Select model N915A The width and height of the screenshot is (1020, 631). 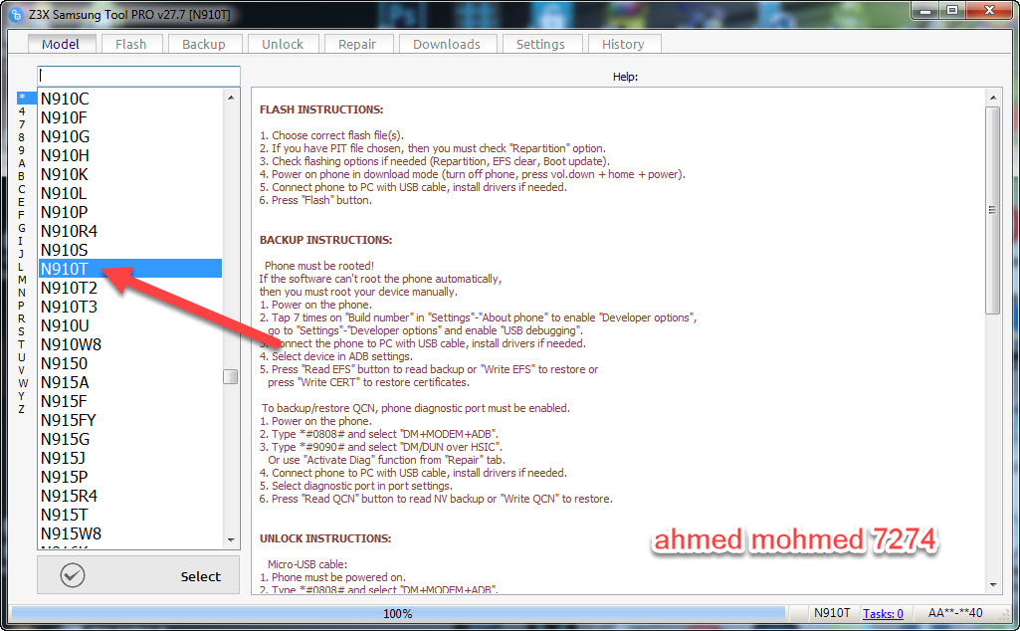pyautogui.click(x=130, y=382)
